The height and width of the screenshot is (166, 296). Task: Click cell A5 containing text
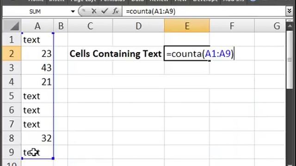(37, 96)
